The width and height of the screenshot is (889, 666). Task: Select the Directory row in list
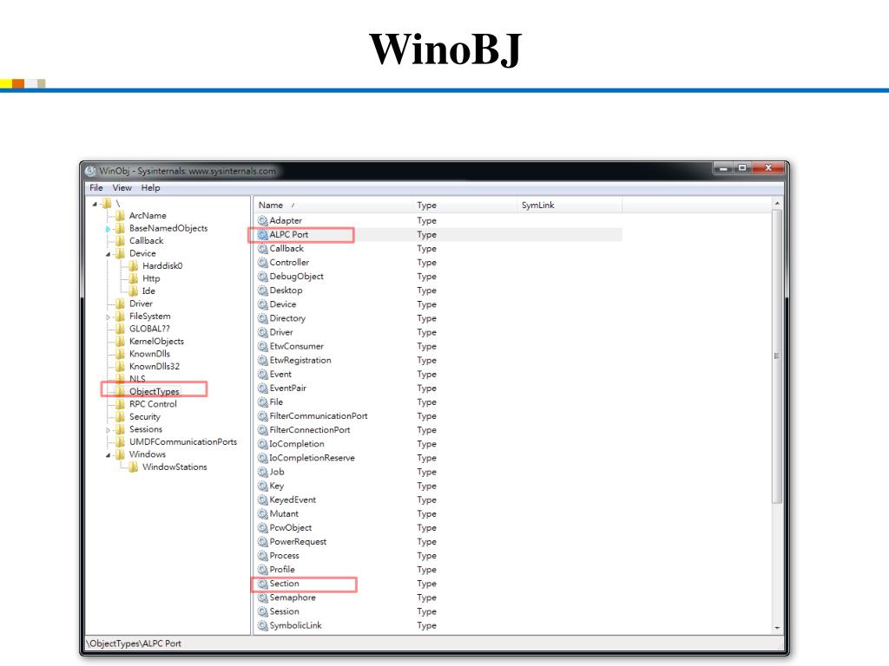(438, 318)
